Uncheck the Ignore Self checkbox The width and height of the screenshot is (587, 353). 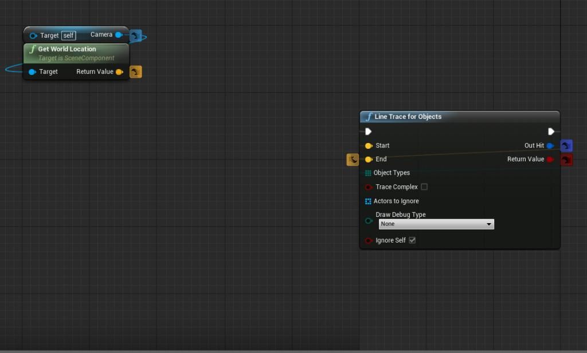[x=412, y=240]
